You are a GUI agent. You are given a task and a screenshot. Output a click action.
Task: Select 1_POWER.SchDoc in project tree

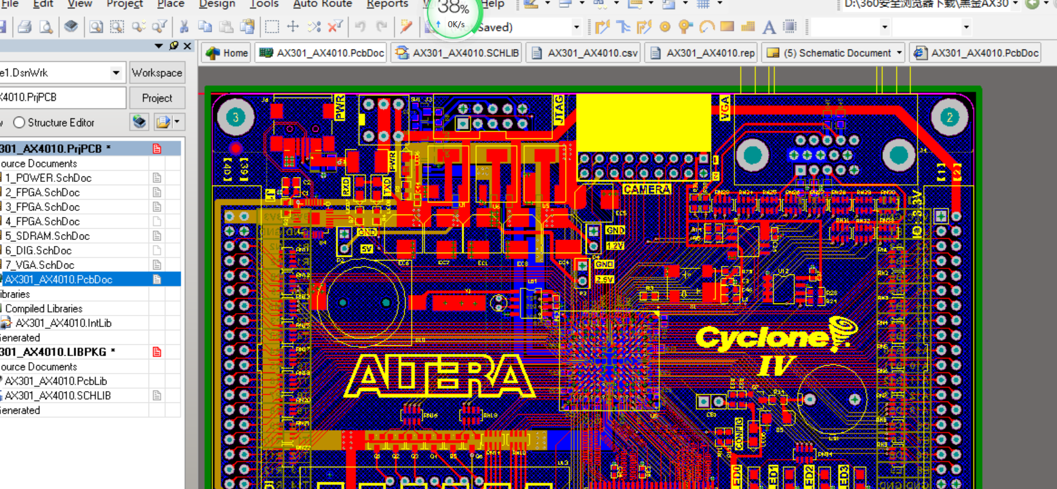[48, 178]
